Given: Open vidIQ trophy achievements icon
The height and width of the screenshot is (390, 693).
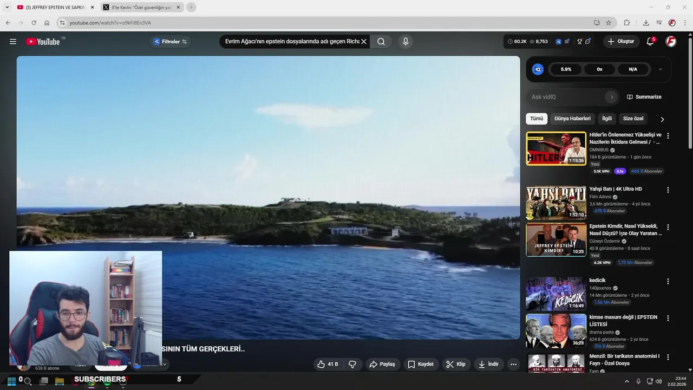Looking at the screenshot, I should click(x=579, y=42).
